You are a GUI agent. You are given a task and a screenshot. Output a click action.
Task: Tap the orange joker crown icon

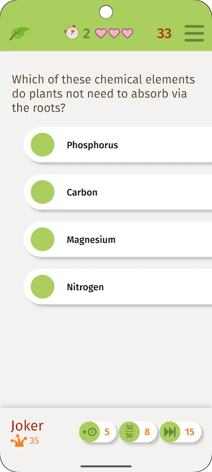click(19, 441)
